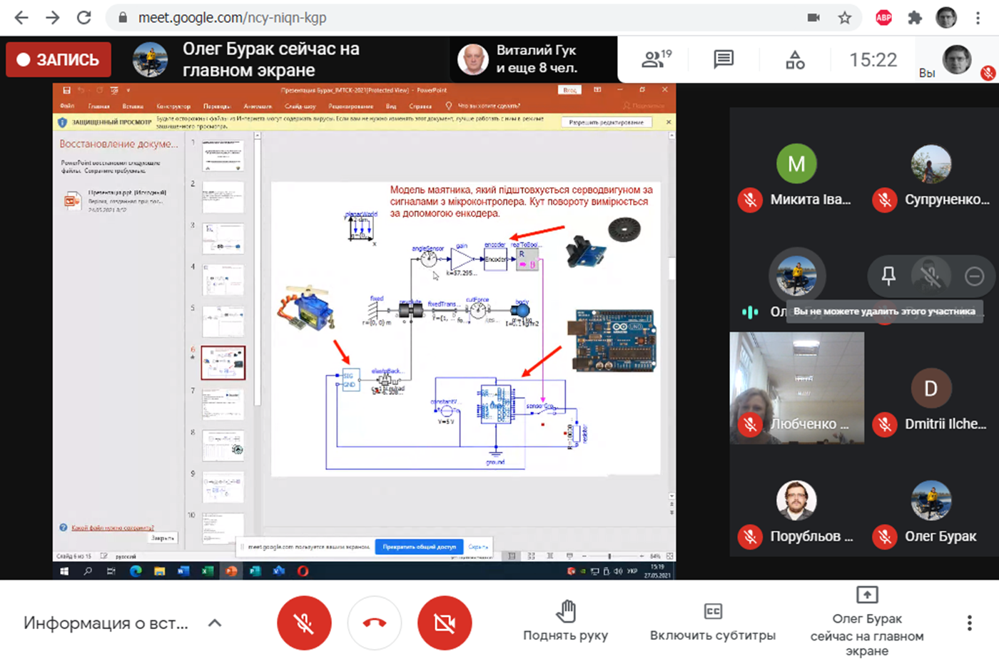This screenshot has width=999, height=664.
Task: Open the Meet activities shapes icon
Action: click(795, 60)
